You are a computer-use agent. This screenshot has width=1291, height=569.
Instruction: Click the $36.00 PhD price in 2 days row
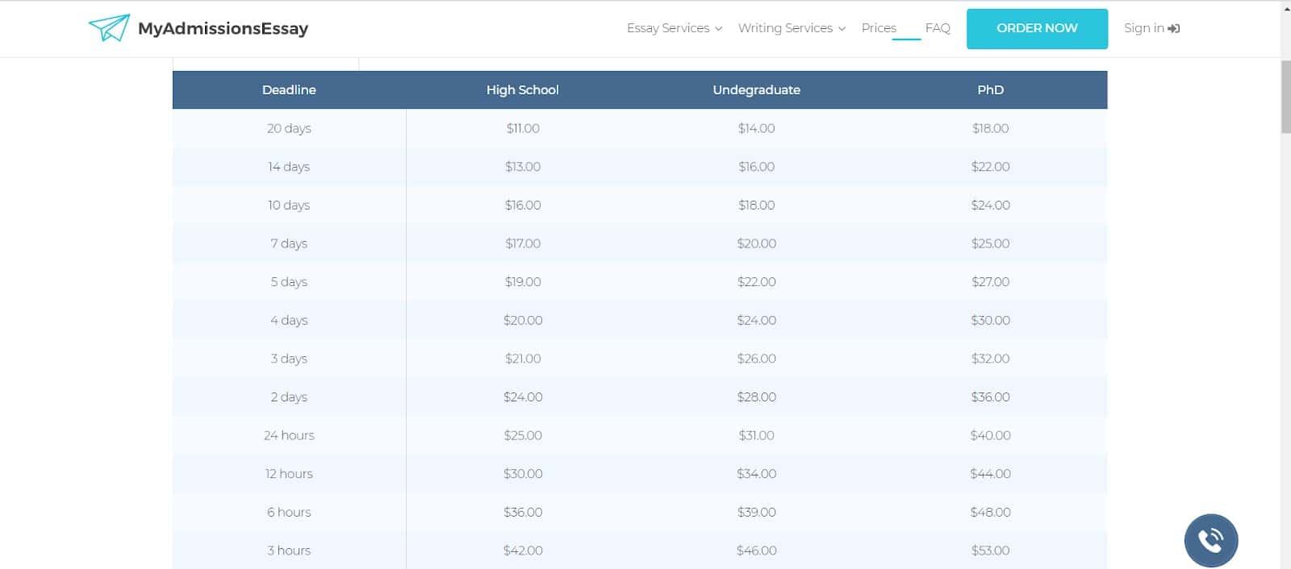pos(990,397)
